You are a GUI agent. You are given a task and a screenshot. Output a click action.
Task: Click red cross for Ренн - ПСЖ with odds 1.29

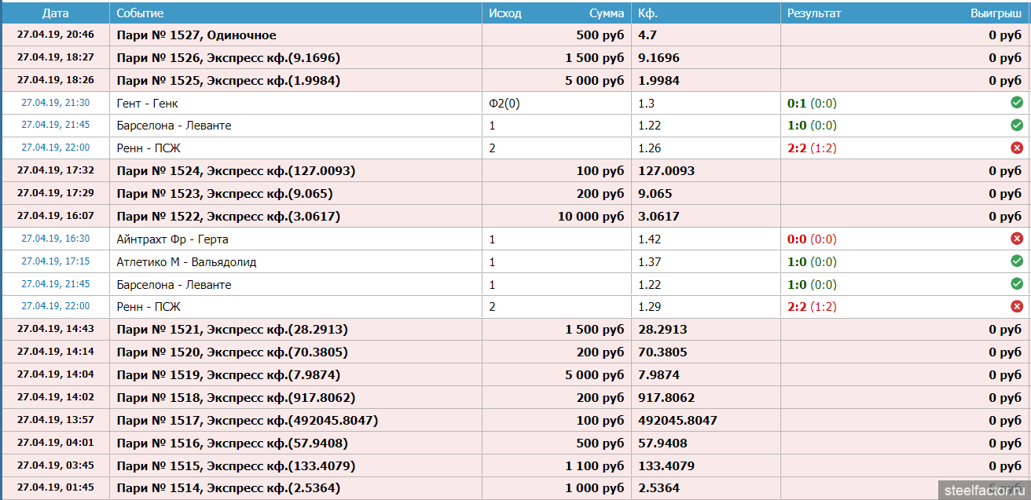pyautogui.click(x=1016, y=307)
